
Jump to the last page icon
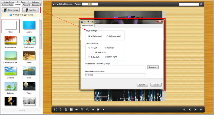pyautogui.click(x=201, y=110)
